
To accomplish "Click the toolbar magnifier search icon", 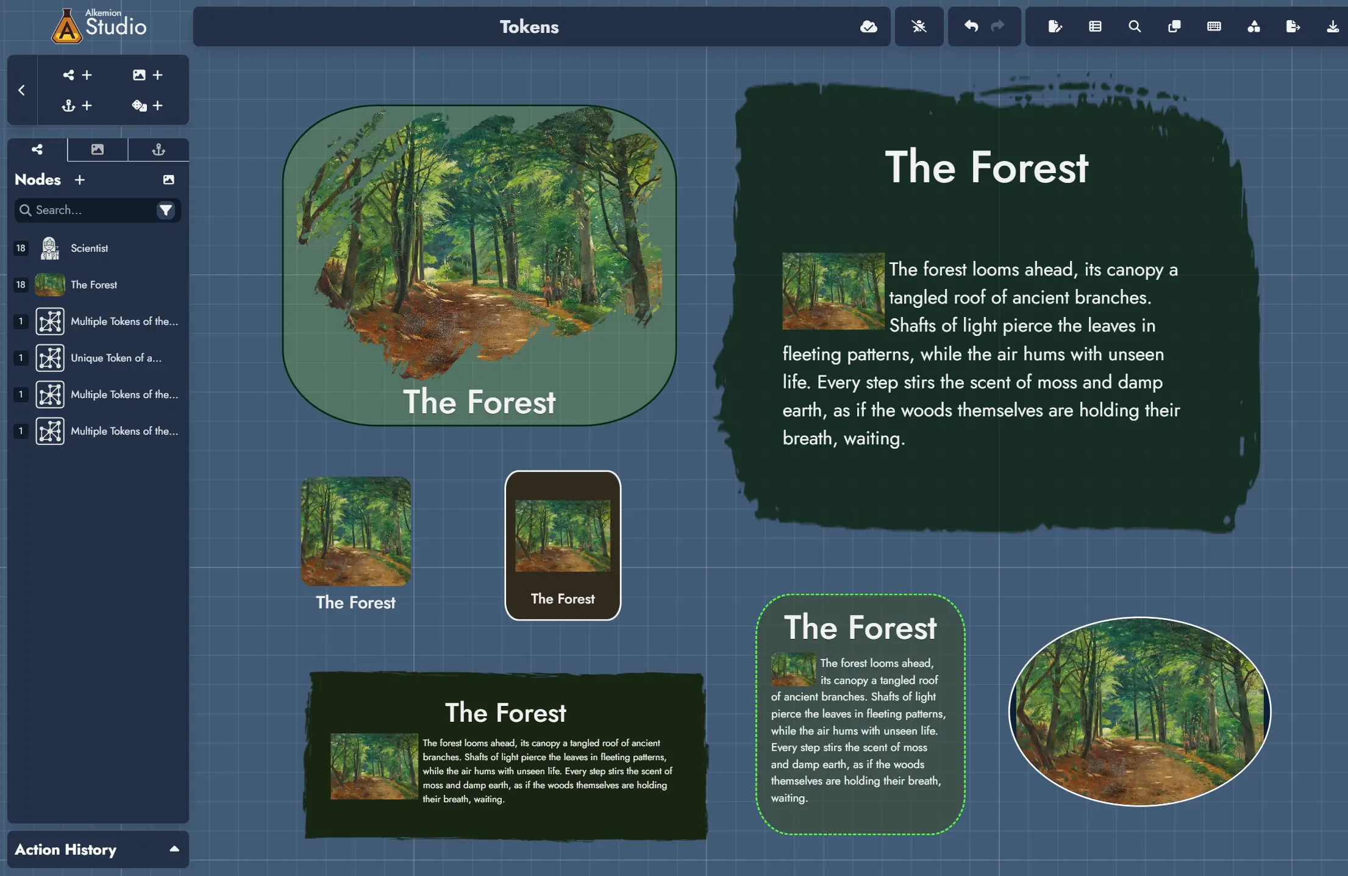I will point(1134,26).
